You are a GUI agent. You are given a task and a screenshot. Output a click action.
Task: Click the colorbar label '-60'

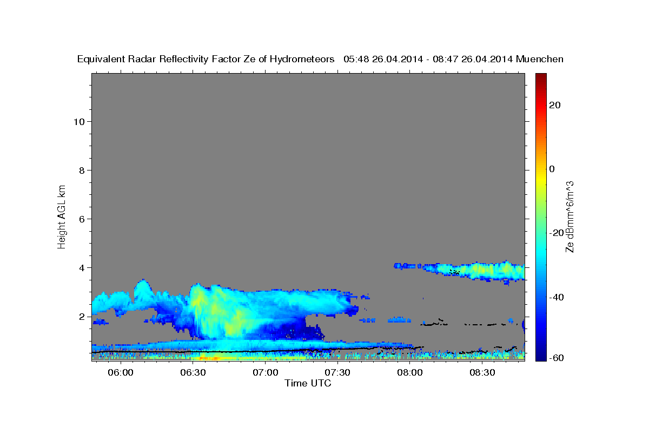tap(555, 357)
